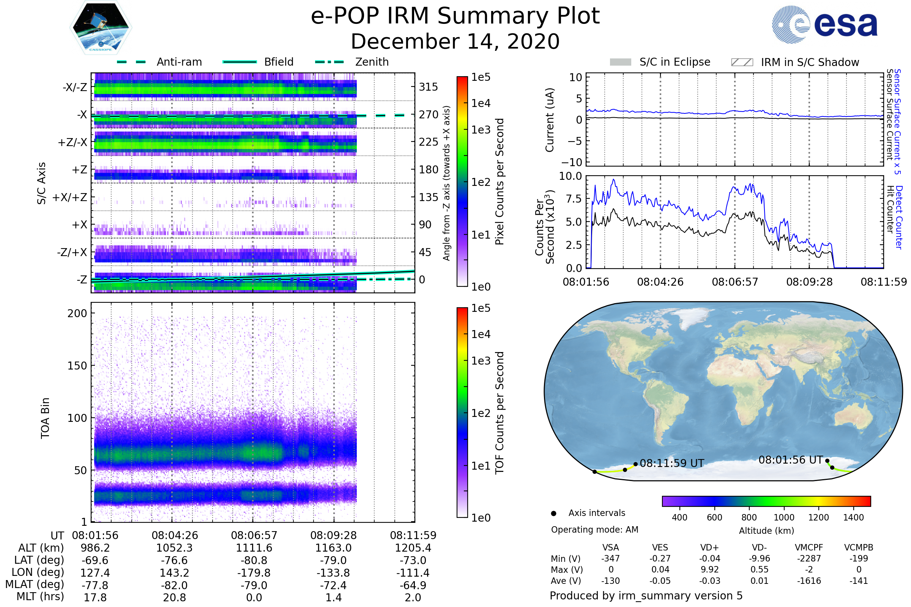This screenshot has width=911, height=607.
Task: Click the Pixel Counts per Second colorbar
Action: coord(462,182)
